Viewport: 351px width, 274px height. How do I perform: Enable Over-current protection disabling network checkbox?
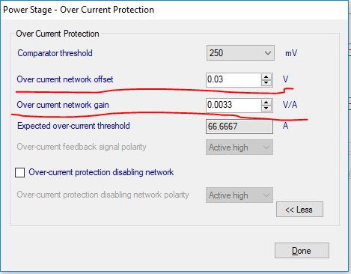click(19, 172)
